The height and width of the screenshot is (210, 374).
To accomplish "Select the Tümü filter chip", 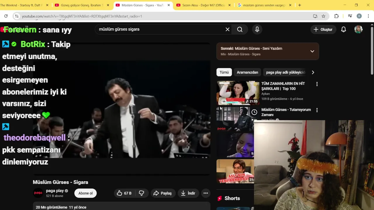I will 224,72.
